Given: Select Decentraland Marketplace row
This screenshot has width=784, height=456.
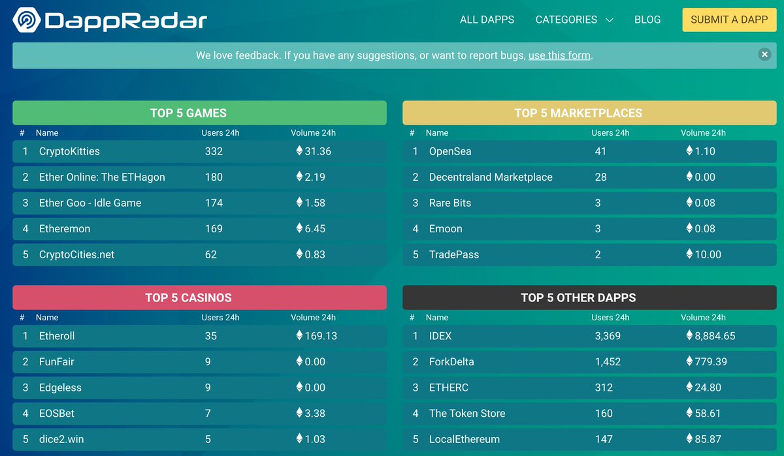Looking at the screenshot, I should (x=589, y=177).
